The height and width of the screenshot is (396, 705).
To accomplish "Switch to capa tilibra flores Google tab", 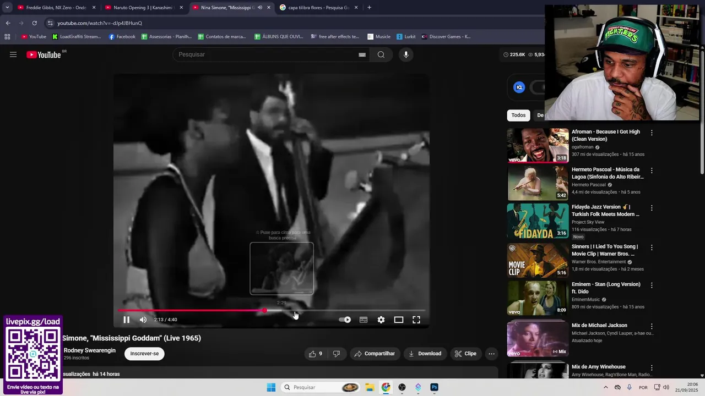I will pyautogui.click(x=318, y=8).
